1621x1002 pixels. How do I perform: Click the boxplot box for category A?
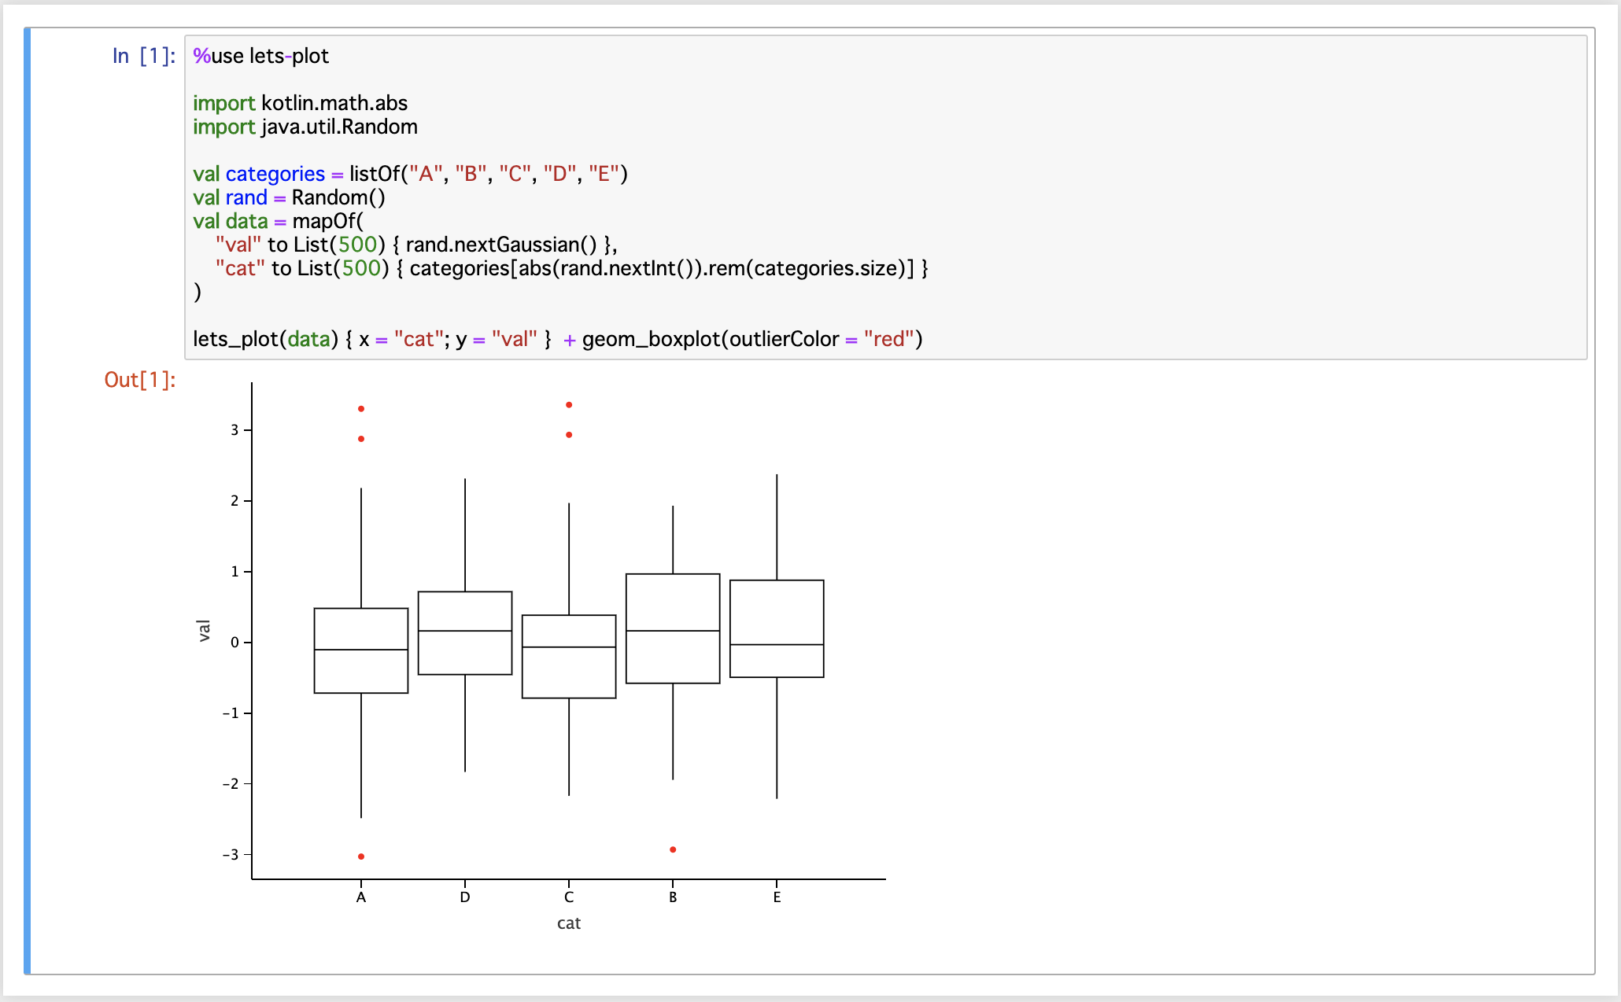tap(361, 650)
